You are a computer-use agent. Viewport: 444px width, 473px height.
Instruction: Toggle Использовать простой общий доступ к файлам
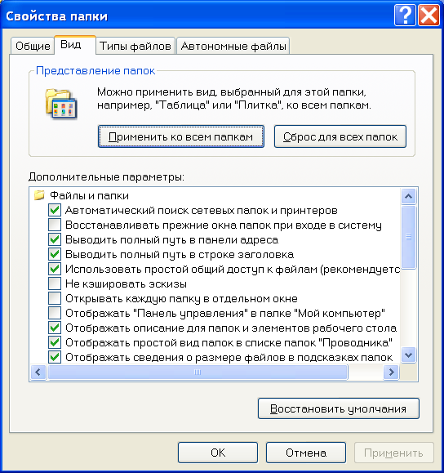(x=55, y=269)
